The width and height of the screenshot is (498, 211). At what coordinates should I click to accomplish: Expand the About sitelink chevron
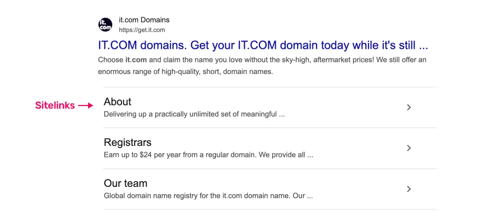(409, 108)
